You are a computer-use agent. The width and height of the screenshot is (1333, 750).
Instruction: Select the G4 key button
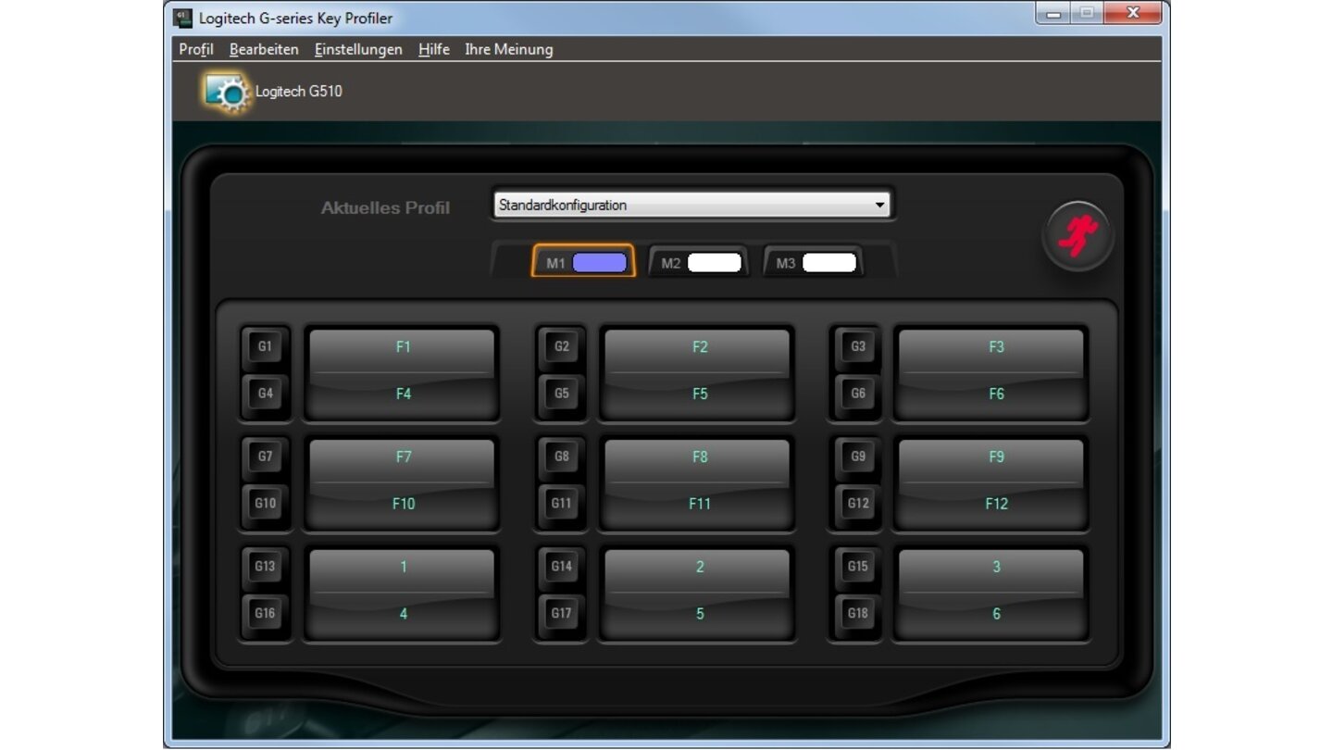tap(266, 394)
